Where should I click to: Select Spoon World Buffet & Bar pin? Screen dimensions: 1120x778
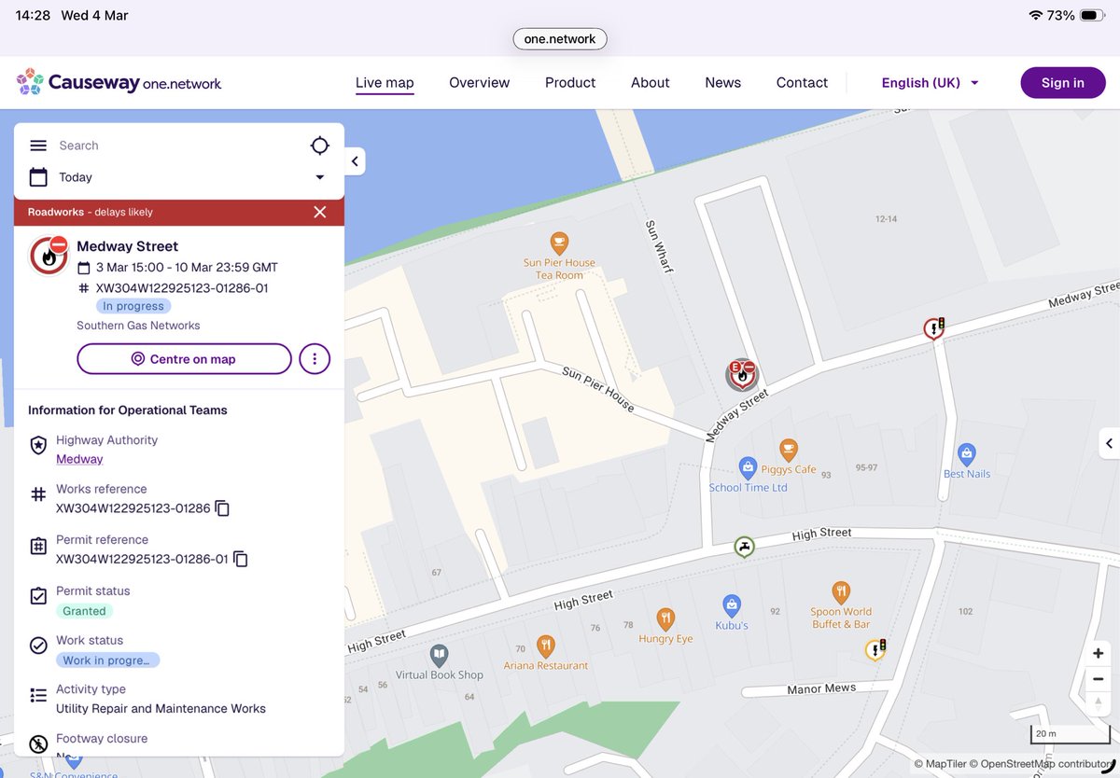[x=841, y=592]
